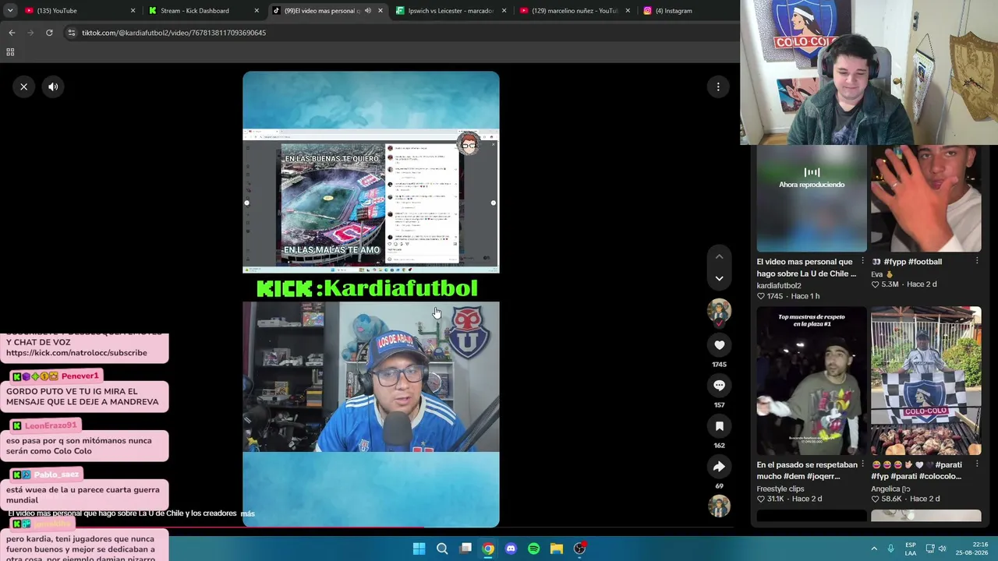
Task: Close the TikTok video viewer
Action: (x=24, y=86)
